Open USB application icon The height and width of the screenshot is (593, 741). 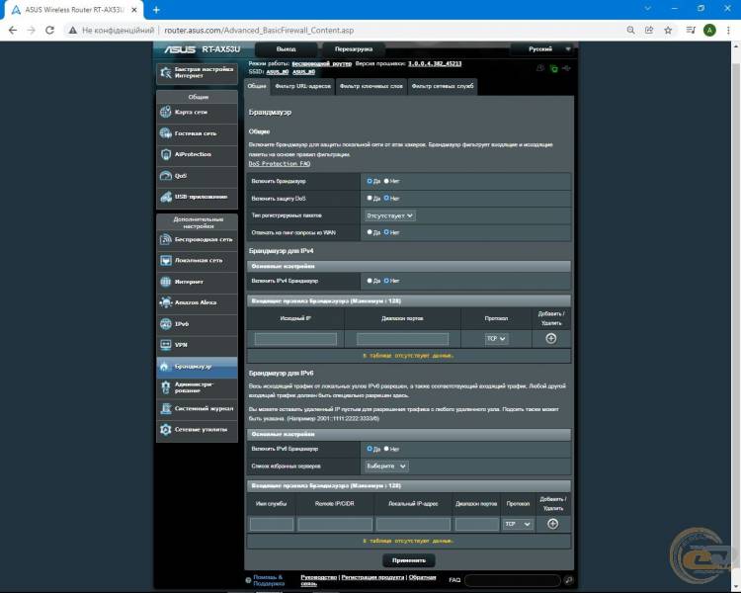pos(165,197)
